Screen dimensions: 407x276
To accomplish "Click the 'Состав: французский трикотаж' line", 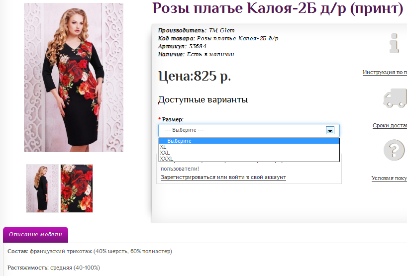I will point(90,251).
